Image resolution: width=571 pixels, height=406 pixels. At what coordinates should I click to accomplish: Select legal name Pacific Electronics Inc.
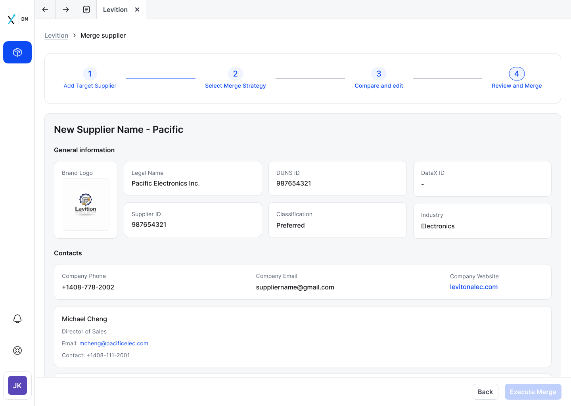point(166,183)
